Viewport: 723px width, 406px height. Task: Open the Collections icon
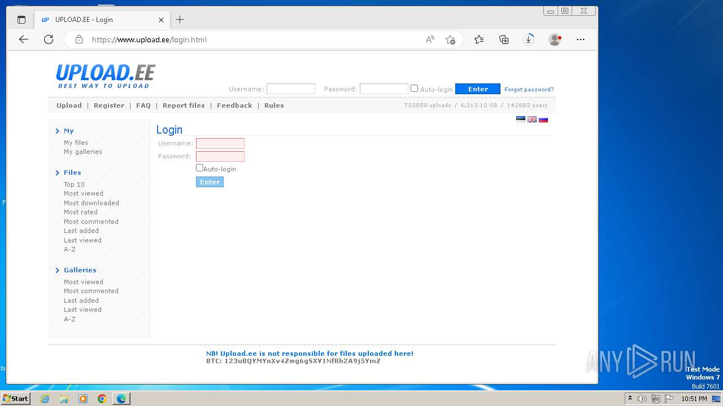click(504, 39)
